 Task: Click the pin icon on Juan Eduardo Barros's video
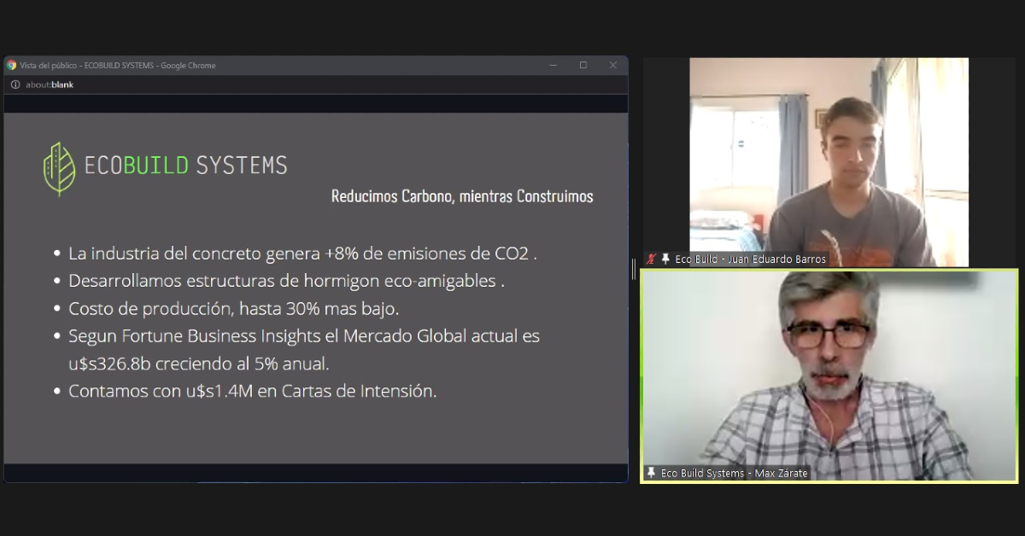click(665, 259)
